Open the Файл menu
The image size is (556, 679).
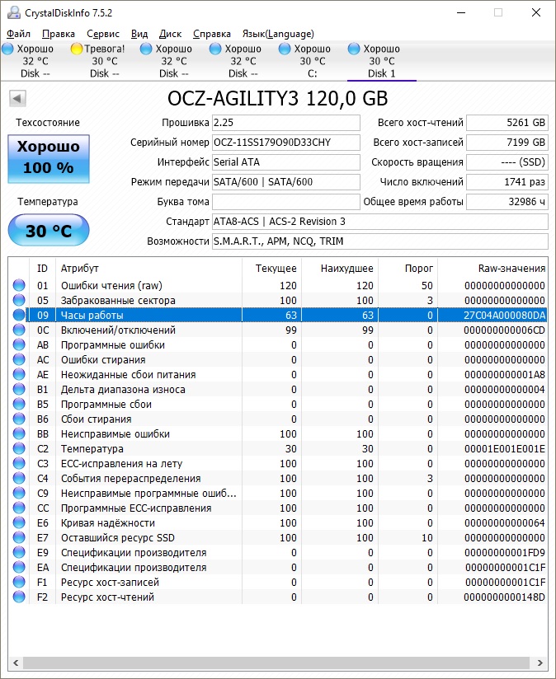[19, 34]
